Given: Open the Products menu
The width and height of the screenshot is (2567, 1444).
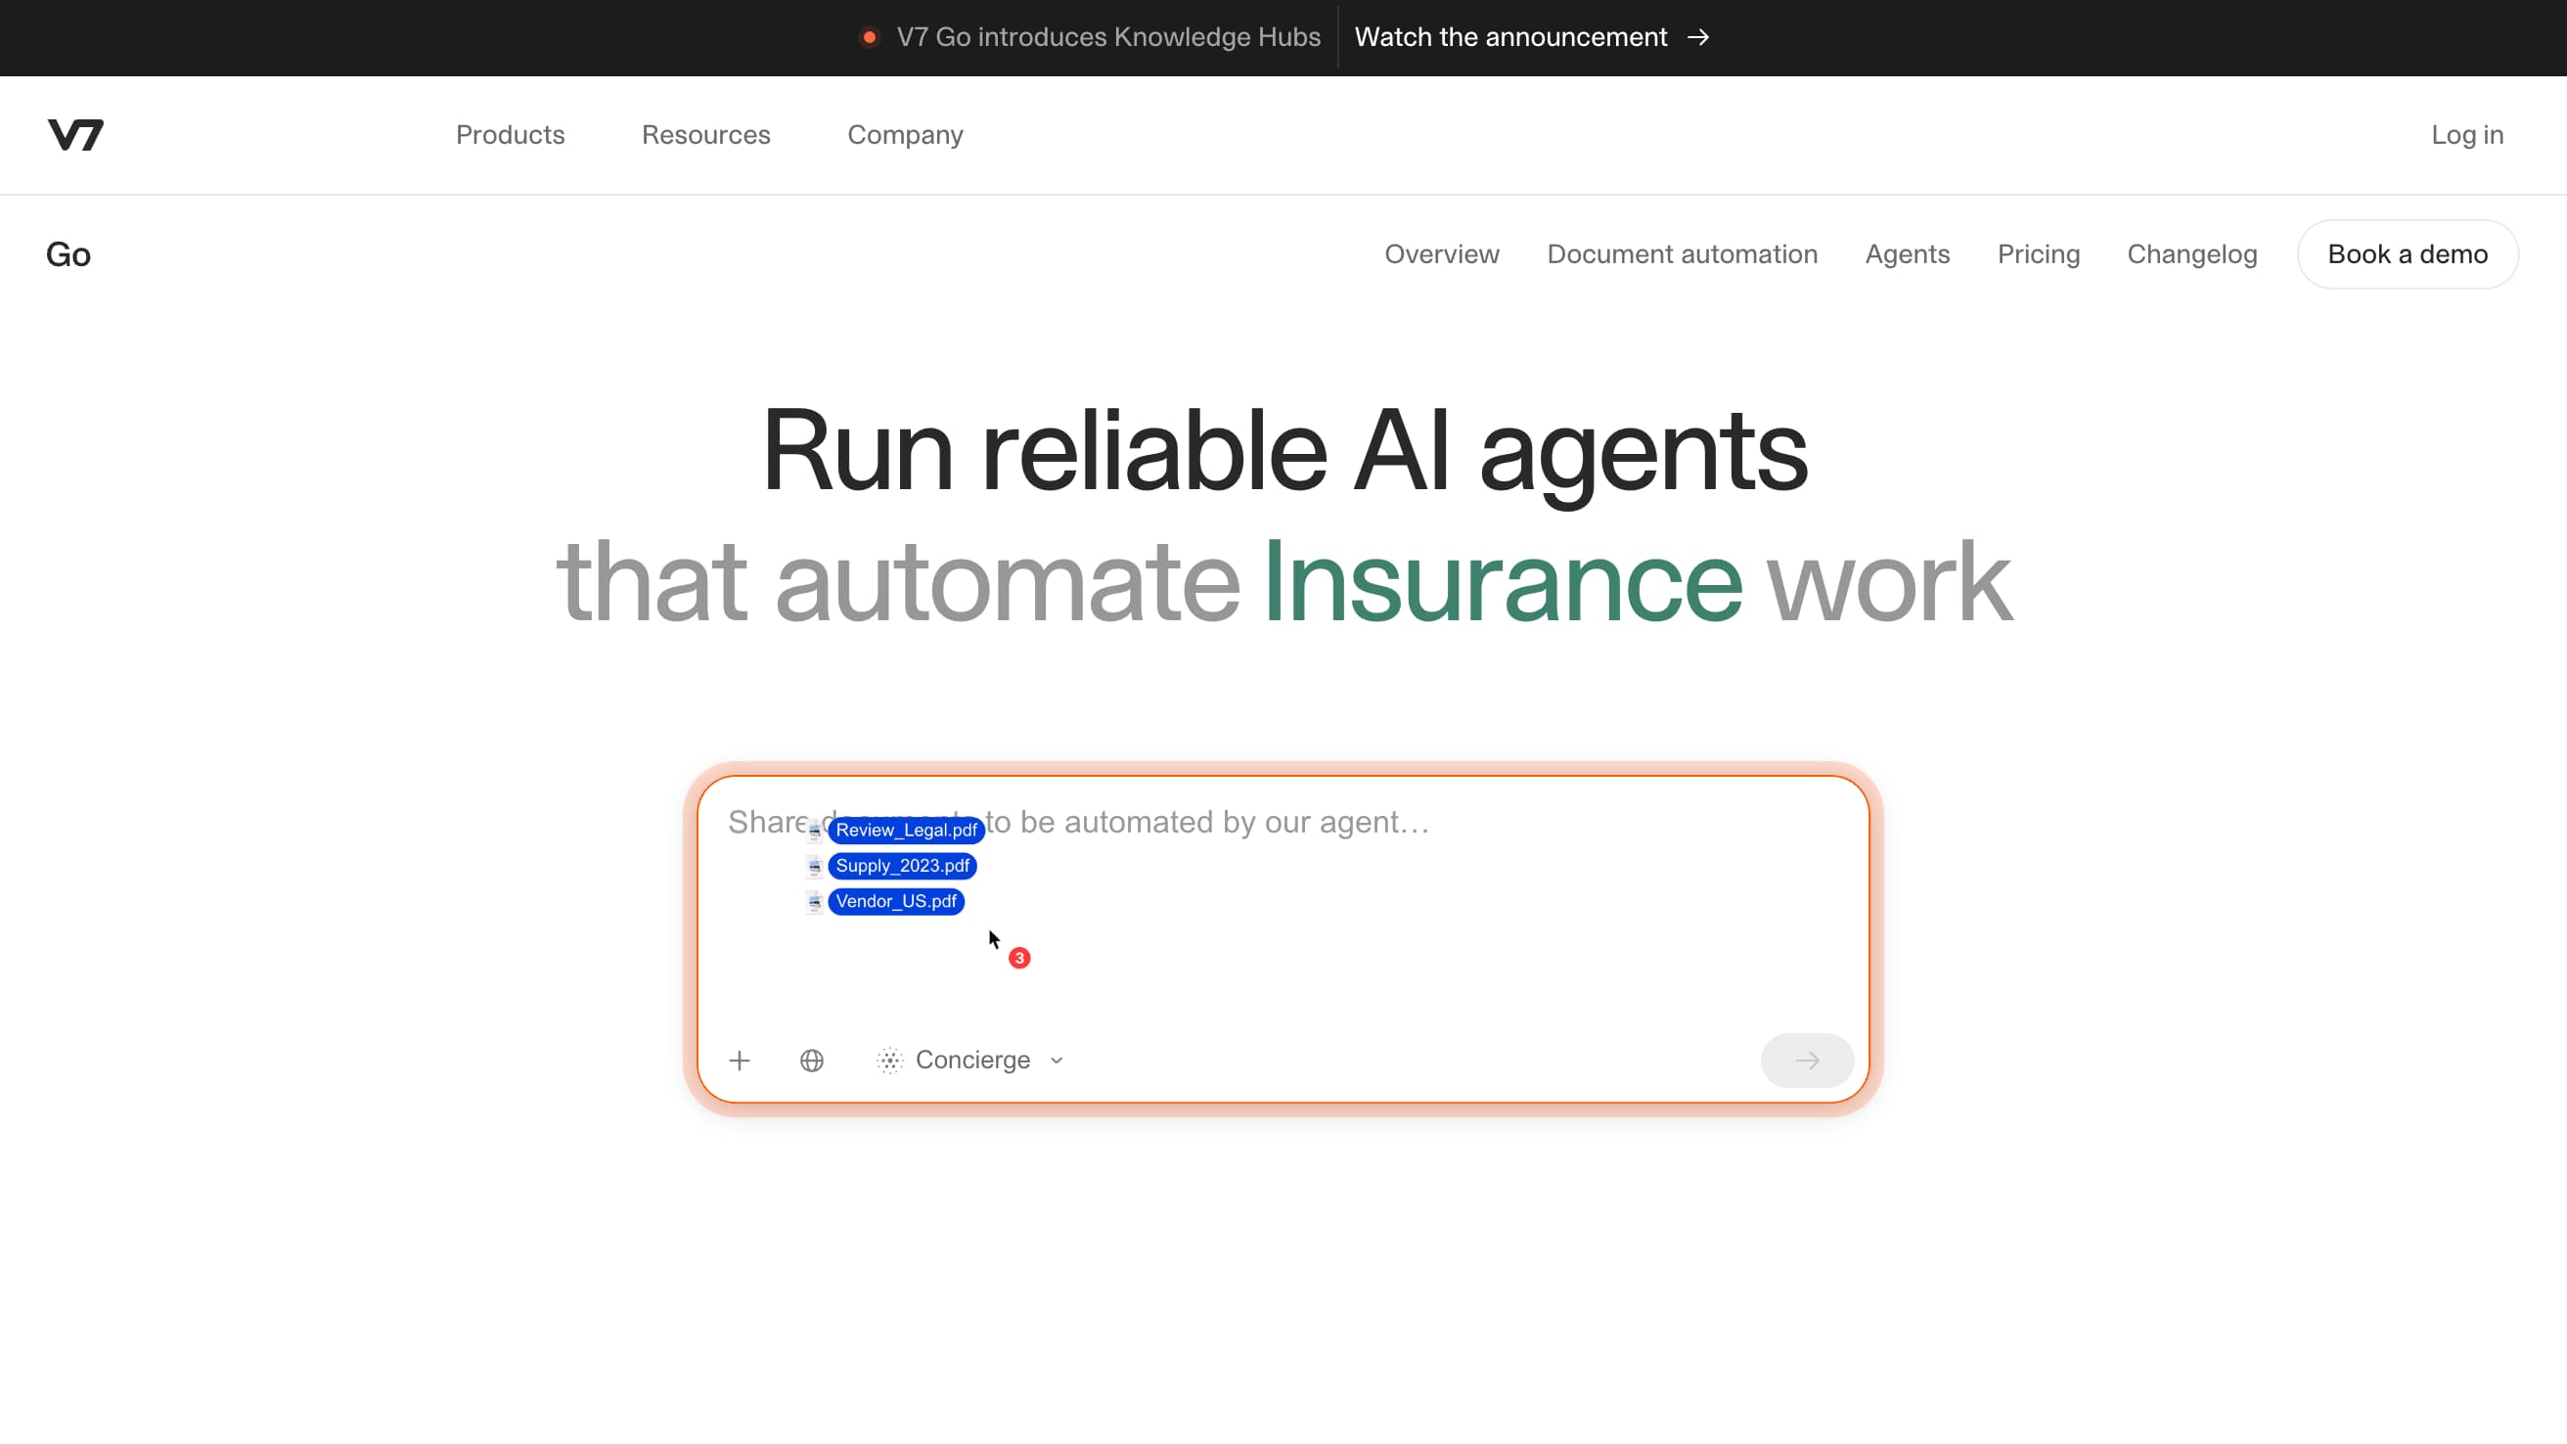Looking at the screenshot, I should point(511,135).
